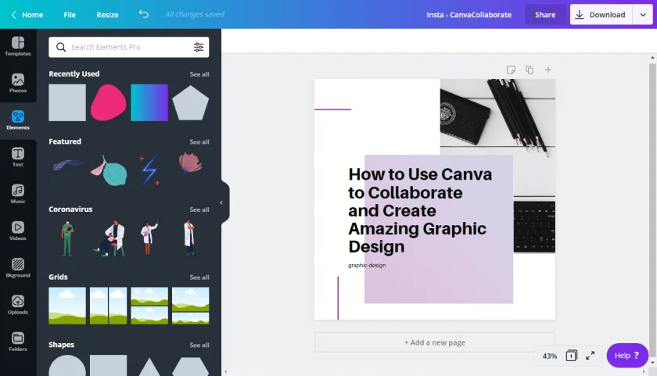
Task: Select the green scrubs medic illustration
Action: (67, 238)
